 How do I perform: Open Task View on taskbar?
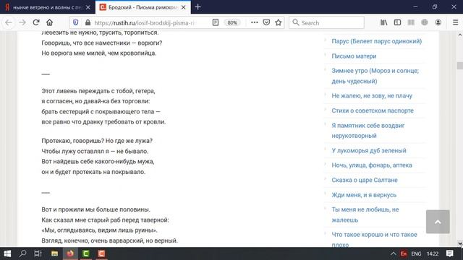(38, 253)
